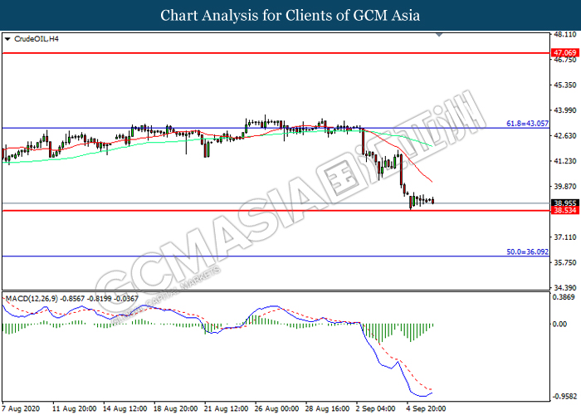The image size is (581, 415).
Task: Click the 38.955 current price label
Action: tap(564, 203)
